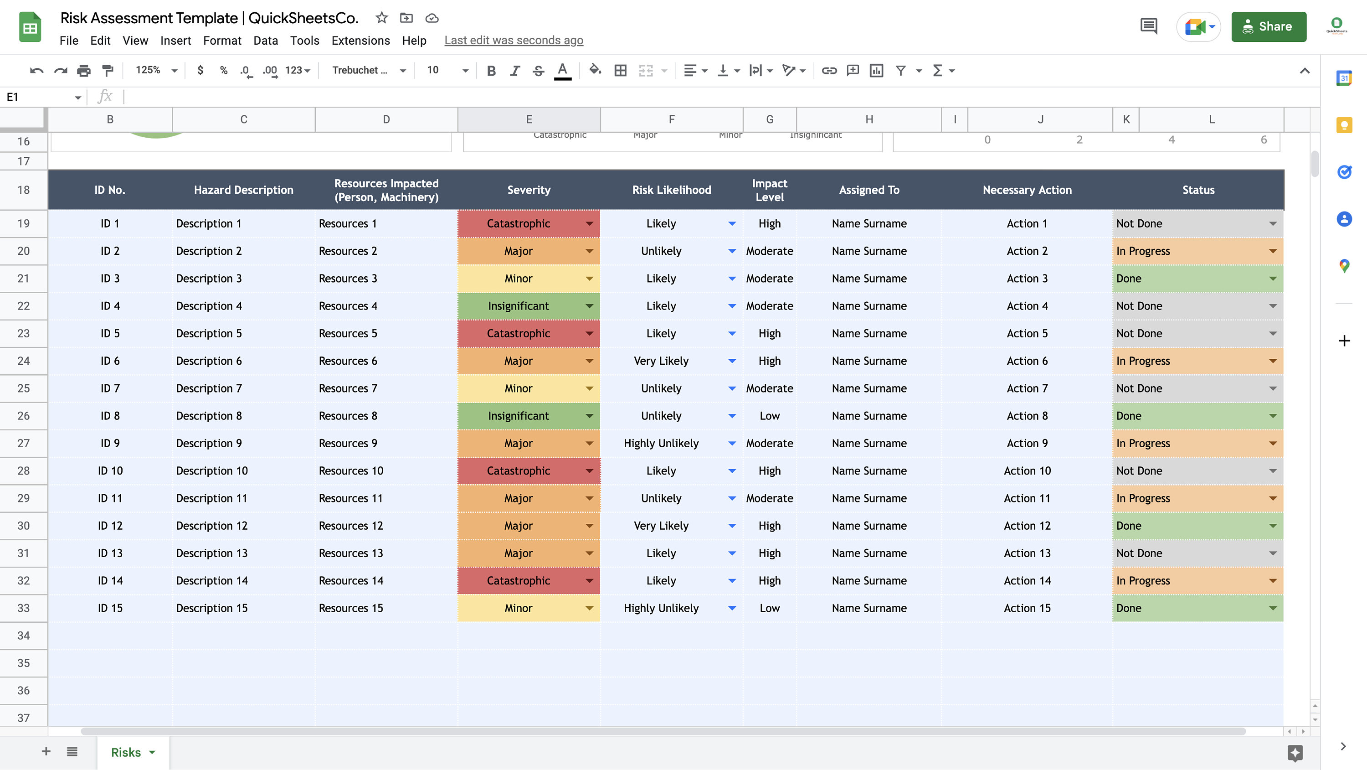Open the Severity dropdown for ID 1
Image resolution: width=1367 pixels, height=770 pixels.
pos(589,223)
